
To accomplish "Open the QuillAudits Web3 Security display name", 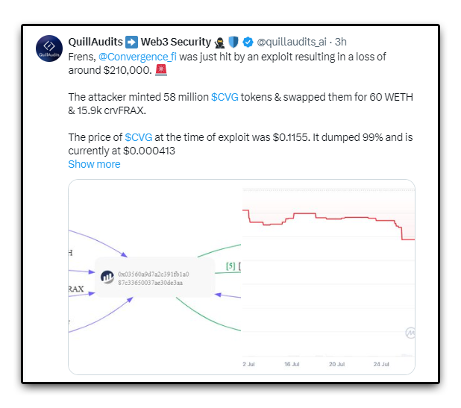I will [x=139, y=42].
